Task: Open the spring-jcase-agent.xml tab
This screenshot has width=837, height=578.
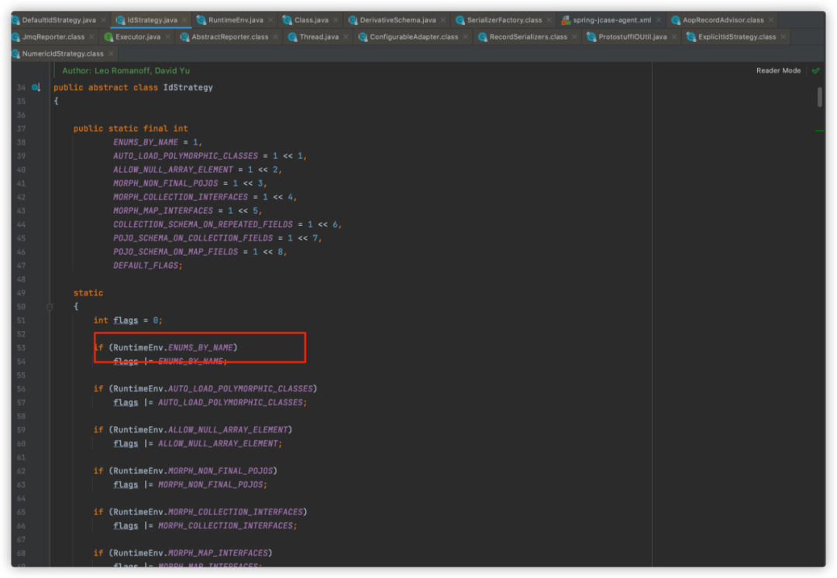Action: 611,20
